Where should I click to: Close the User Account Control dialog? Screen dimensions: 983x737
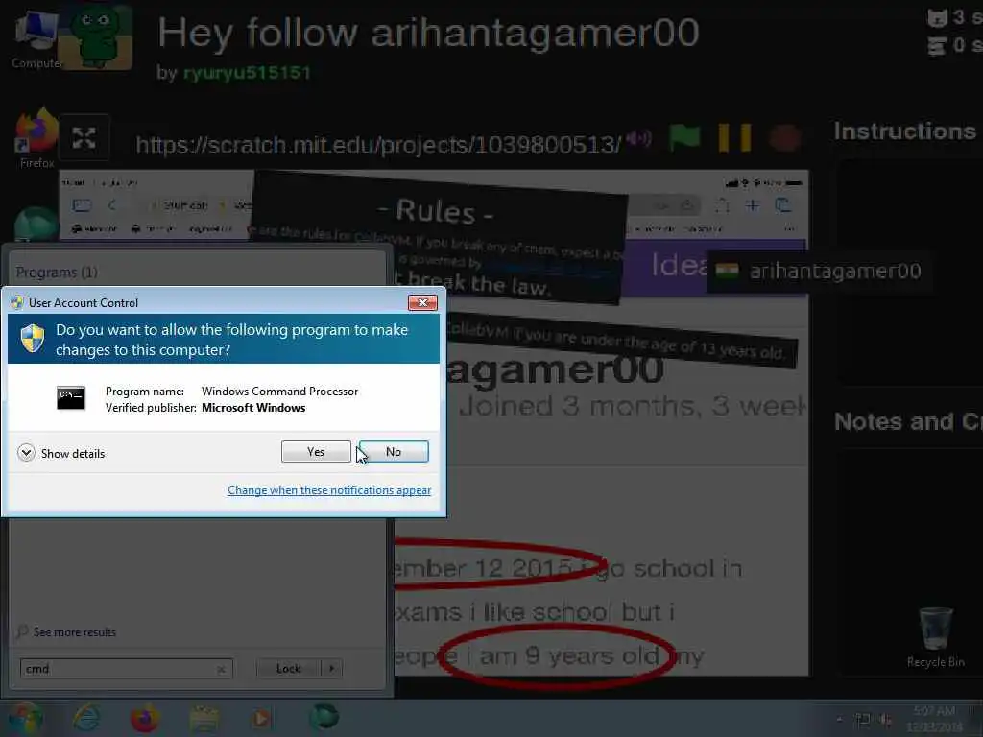coord(422,302)
